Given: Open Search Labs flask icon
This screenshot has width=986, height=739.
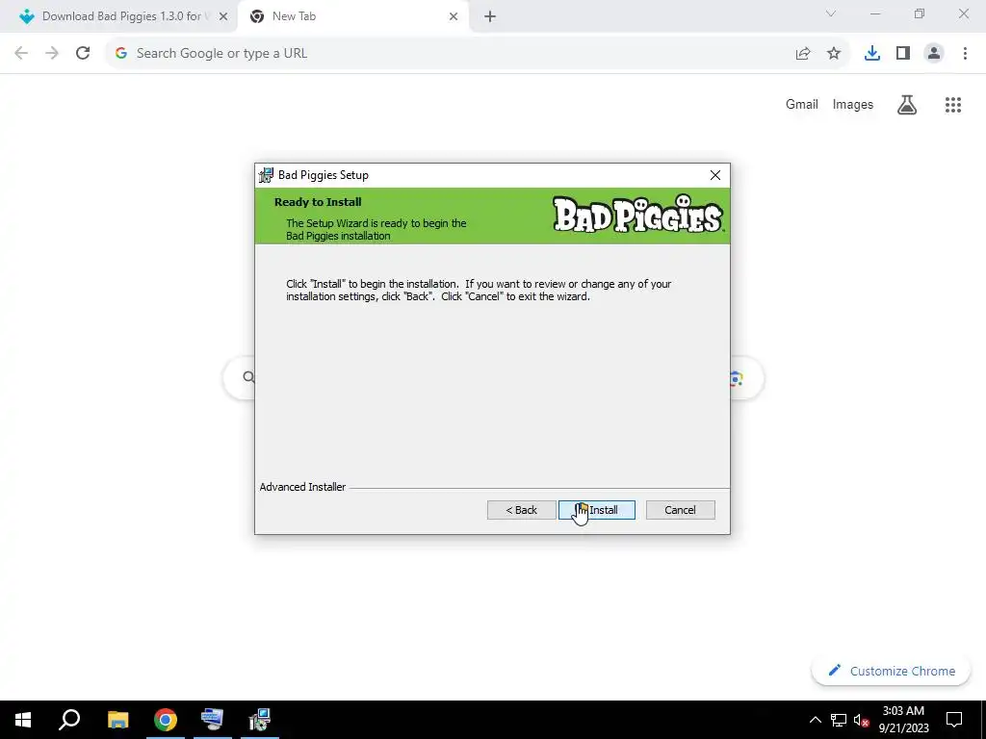Looking at the screenshot, I should pyautogui.click(x=907, y=105).
